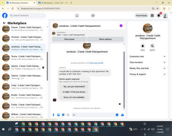Search in conversation magnifier icon

(152, 46)
